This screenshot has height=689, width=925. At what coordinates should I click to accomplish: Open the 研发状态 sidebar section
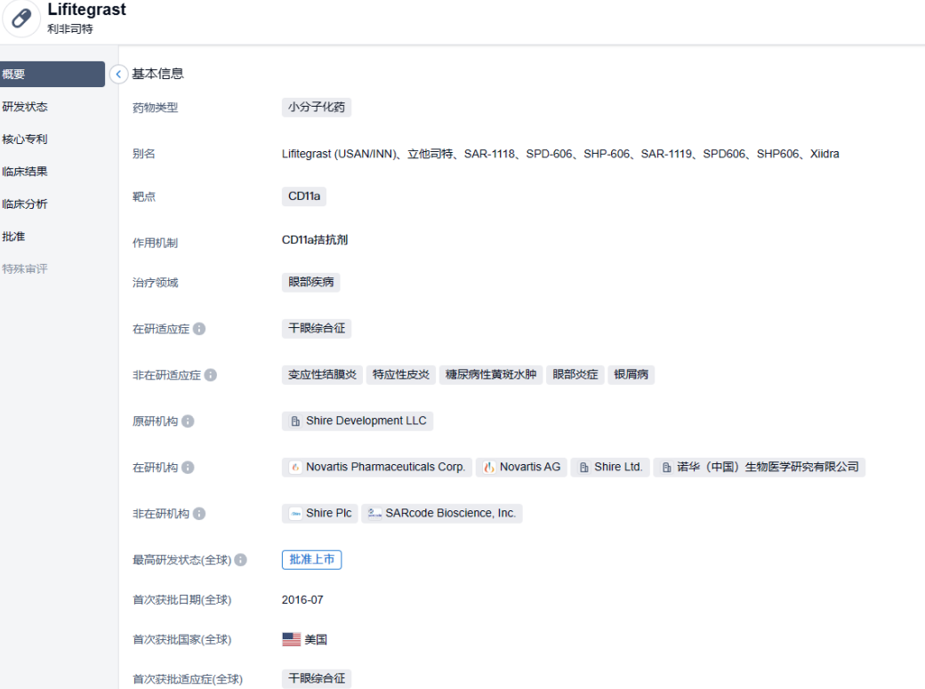pos(25,107)
